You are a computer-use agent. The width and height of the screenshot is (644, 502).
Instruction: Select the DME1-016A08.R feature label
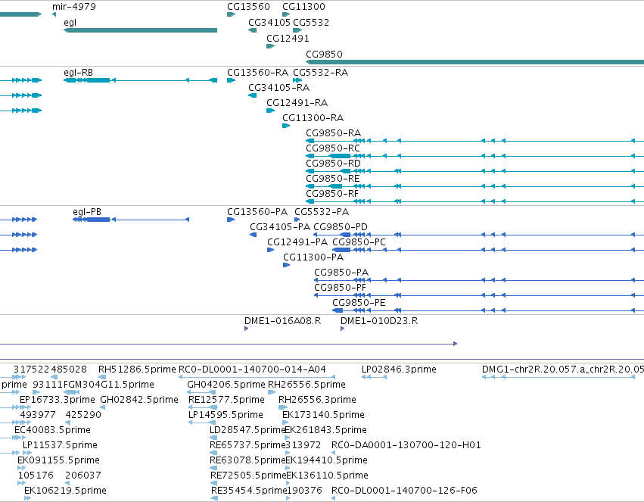(x=282, y=321)
